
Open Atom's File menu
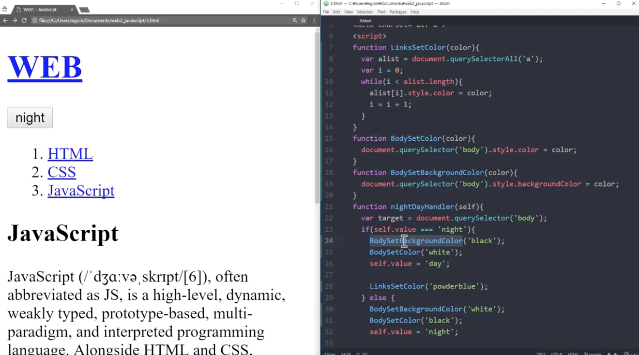(x=326, y=12)
